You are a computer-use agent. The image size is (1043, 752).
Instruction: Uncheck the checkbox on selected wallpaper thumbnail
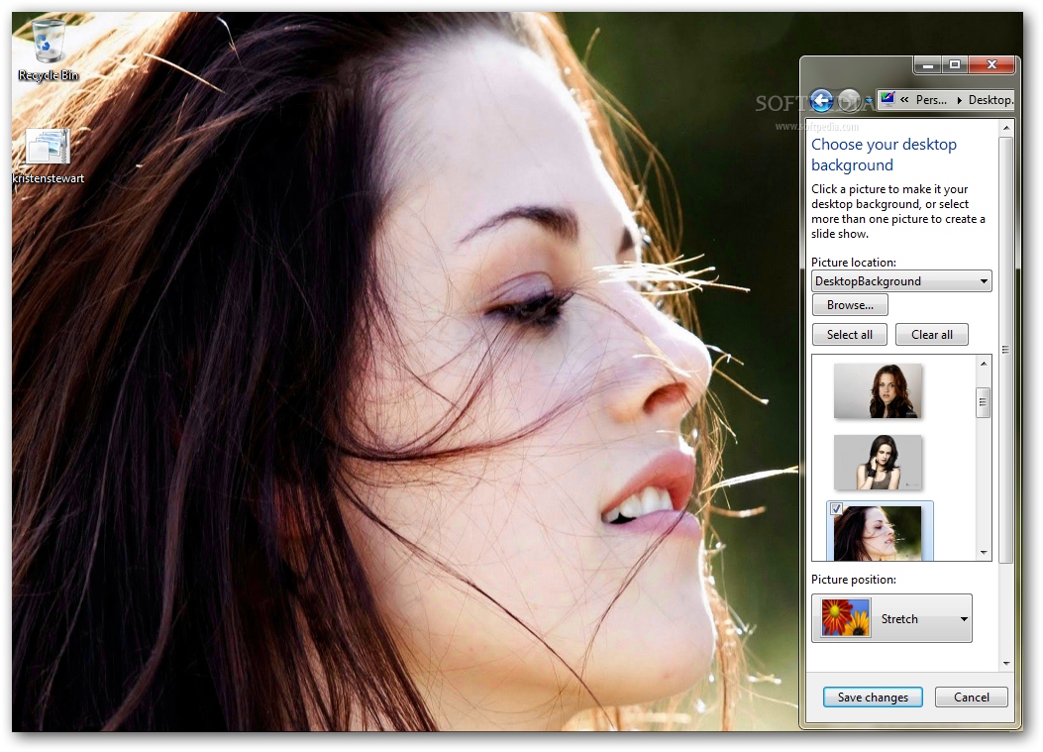pos(836,509)
